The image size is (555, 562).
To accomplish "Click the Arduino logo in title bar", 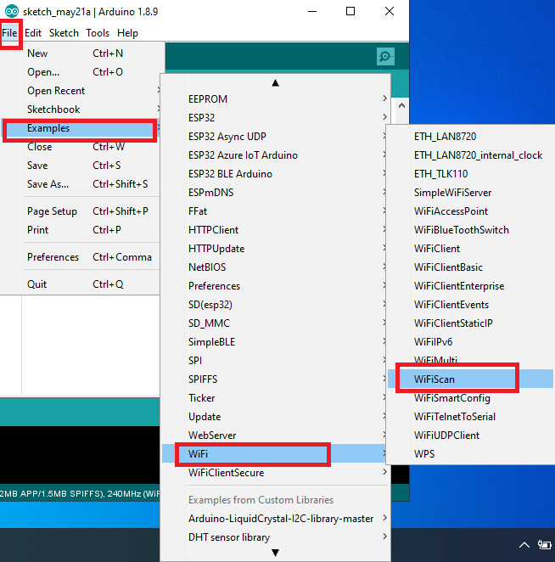I will (x=12, y=12).
